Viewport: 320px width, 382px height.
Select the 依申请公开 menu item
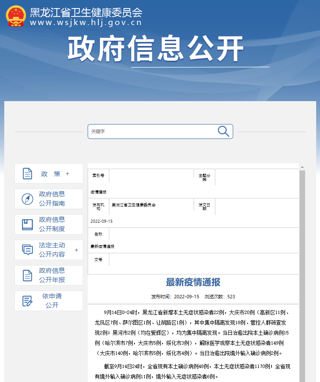tap(52, 301)
